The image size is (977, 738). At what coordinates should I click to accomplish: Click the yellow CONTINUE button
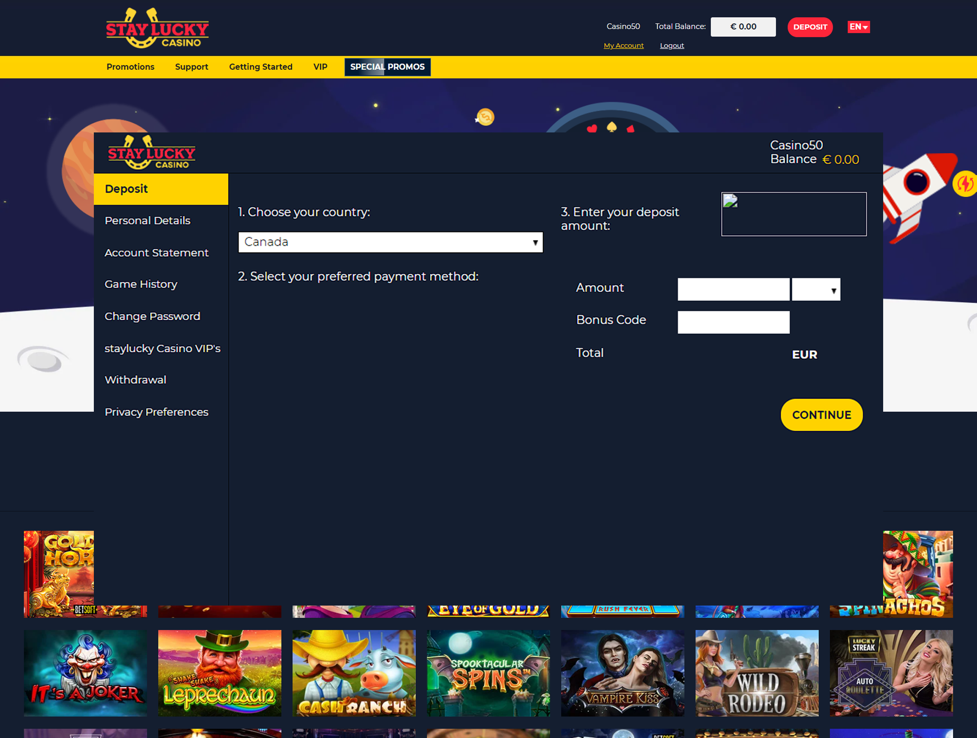coord(821,415)
